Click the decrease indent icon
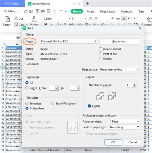This screenshot has width=152, height=153. tap(130, 19)
